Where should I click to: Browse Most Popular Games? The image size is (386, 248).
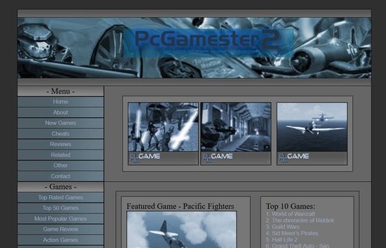[61, 219]
